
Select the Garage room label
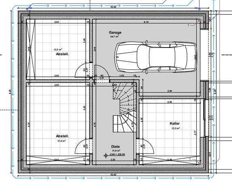115,32
